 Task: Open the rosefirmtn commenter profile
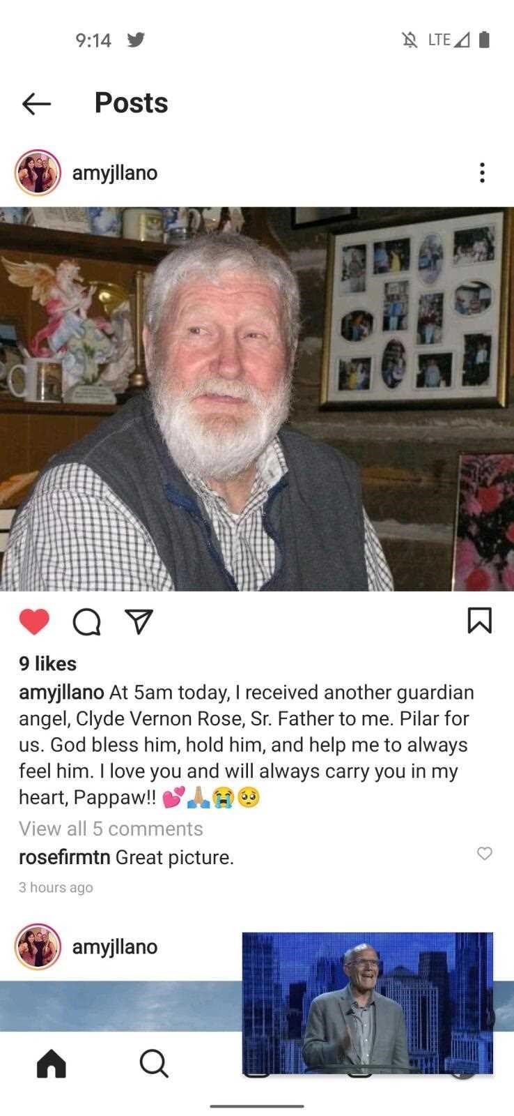click(x=64, y=857)
